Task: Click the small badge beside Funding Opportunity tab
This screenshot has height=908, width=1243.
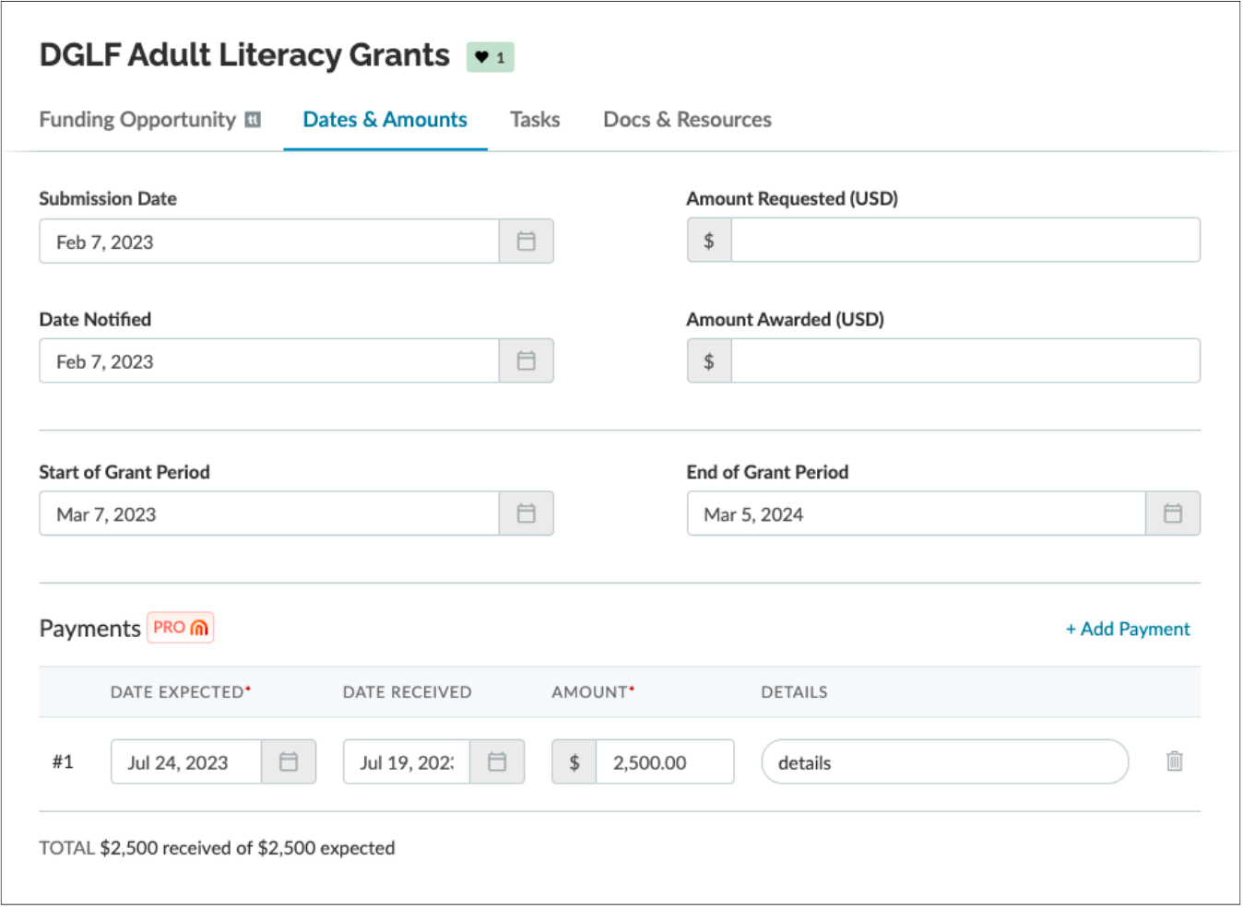Action: pos(253,119)
